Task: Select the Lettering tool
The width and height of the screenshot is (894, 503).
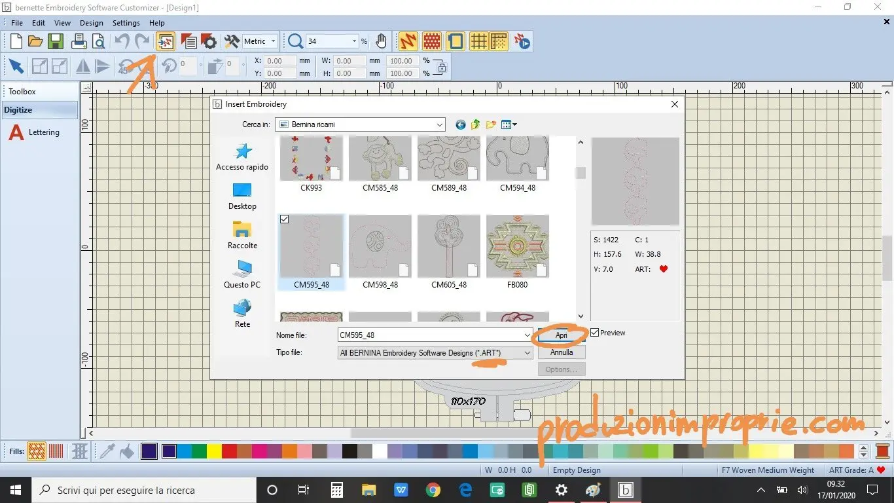Action: [x=34, y=132]
